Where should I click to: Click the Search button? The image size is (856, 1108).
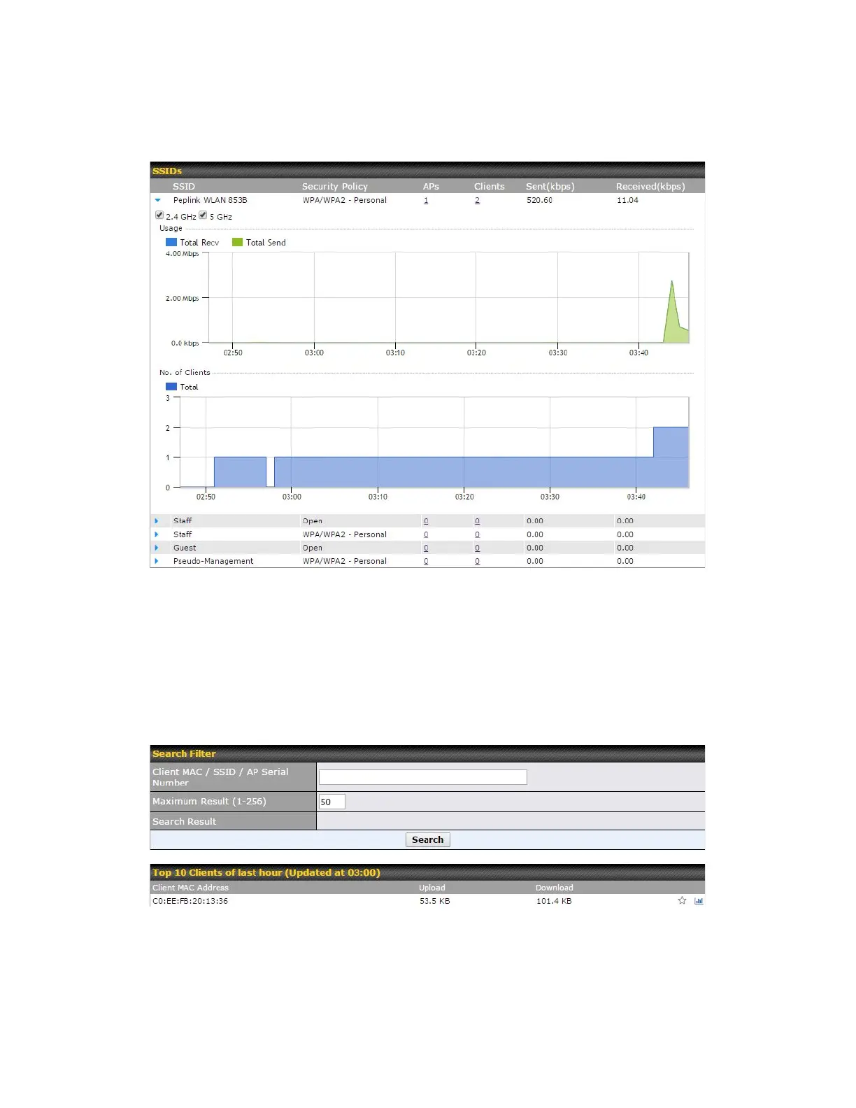point(427,839)
